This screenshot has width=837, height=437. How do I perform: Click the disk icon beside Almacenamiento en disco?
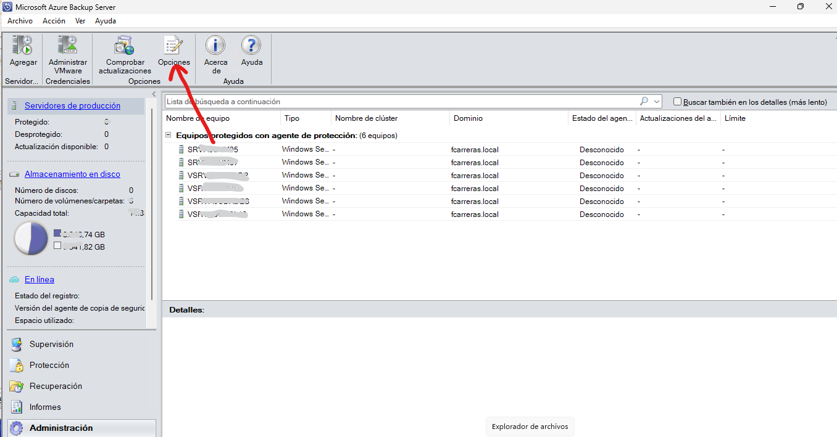[x=15, y=174]
